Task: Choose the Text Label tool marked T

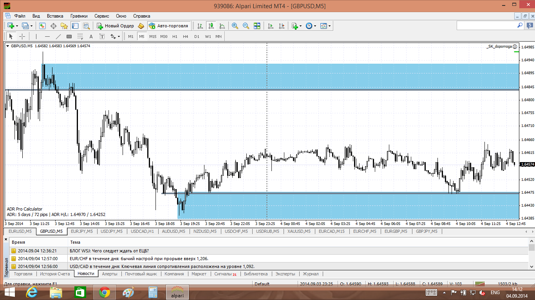Action: pyautogui.click(x=102, y=36)
